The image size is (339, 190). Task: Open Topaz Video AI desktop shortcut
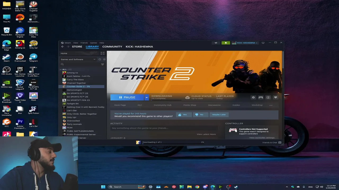(20, 98)
